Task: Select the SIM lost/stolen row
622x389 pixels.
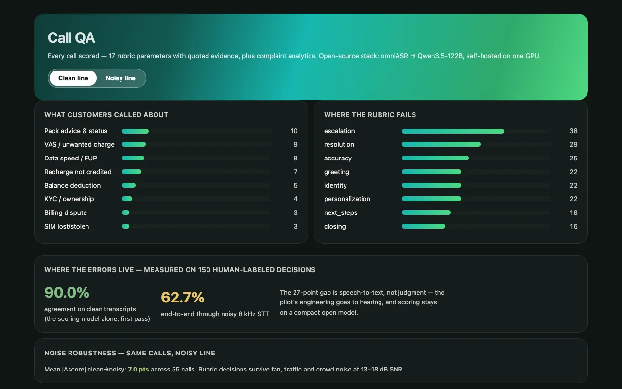Action: click(x=171, y=227)
